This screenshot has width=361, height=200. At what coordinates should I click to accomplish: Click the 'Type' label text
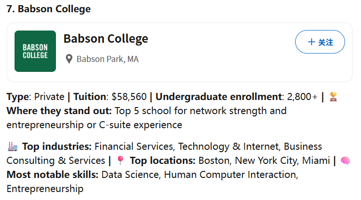tap(18, 97)
